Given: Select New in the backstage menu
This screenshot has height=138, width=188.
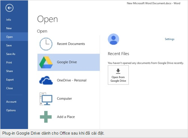Looking at the screenshot, I should pyautogui.click(x=9, y=28).
